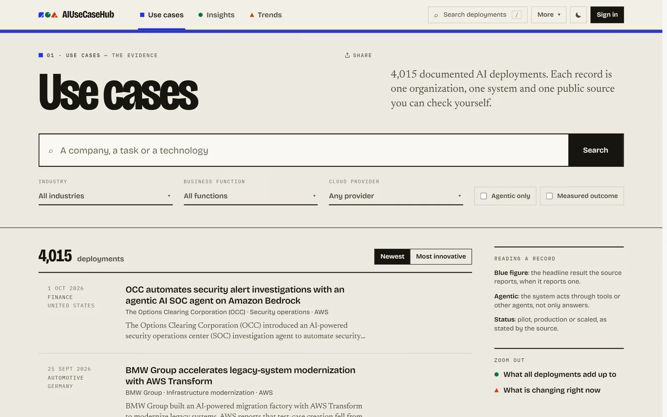Click the magnifier icon in main search bar
This screenshot has height=417, width=667.
click(51, 151)
